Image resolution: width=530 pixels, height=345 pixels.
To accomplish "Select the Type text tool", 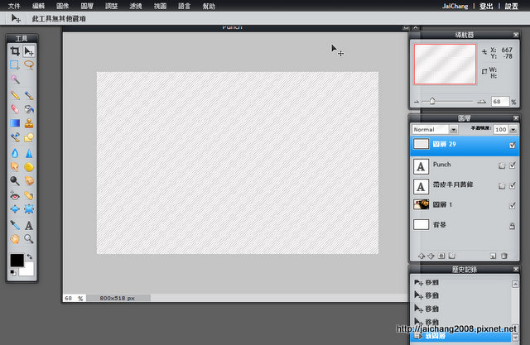I will click(29, 225).
